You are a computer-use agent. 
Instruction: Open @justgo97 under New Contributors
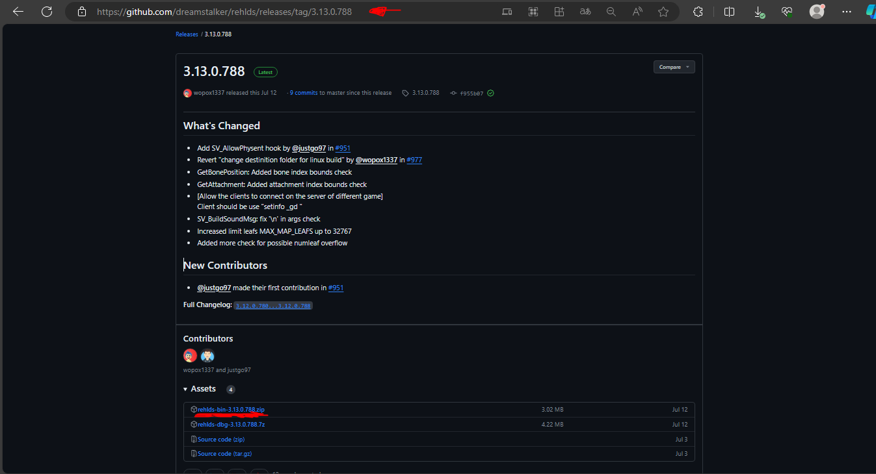click(214, 288)
